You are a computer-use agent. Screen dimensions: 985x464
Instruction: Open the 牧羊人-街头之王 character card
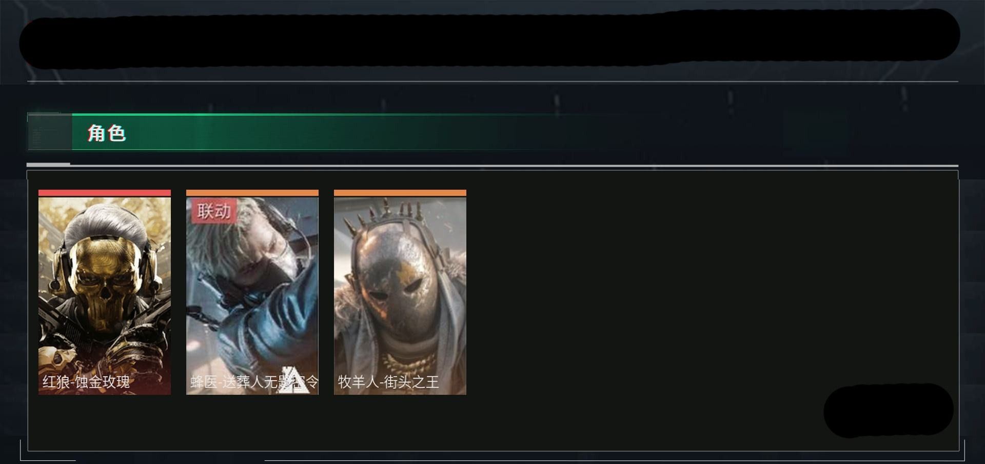click(400, 292)
